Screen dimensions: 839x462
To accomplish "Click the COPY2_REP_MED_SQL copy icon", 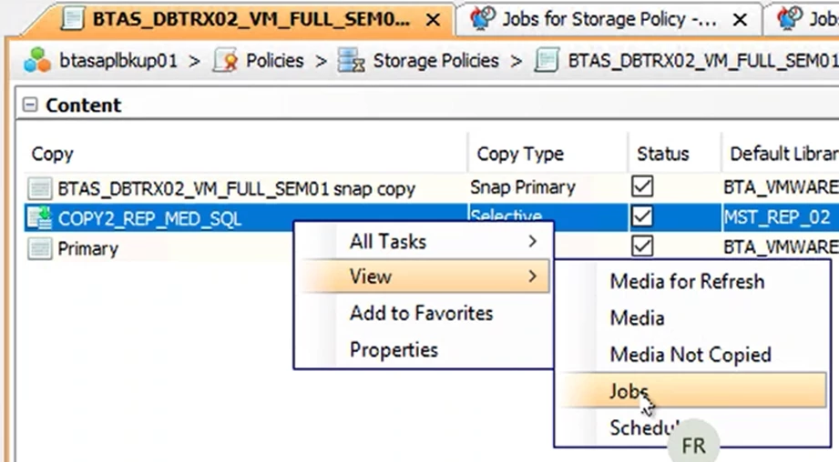I will tap(40, 218).
